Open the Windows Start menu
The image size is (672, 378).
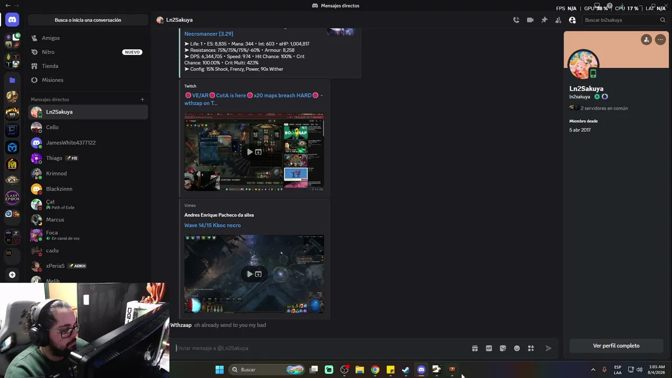(x=219, y=370)
